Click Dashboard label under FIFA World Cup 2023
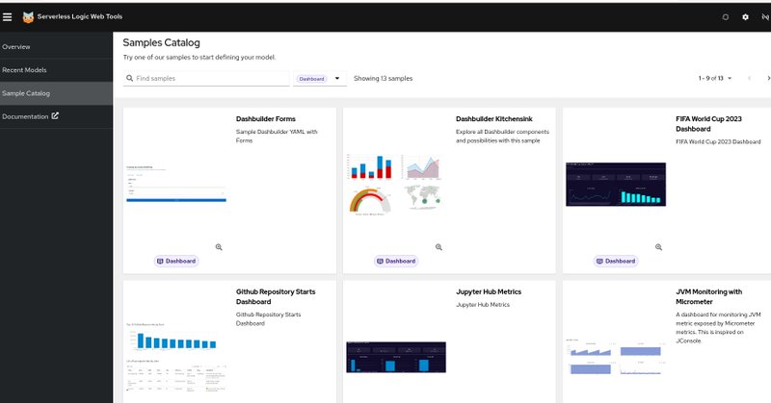771x403 pixels. (616, 262)
